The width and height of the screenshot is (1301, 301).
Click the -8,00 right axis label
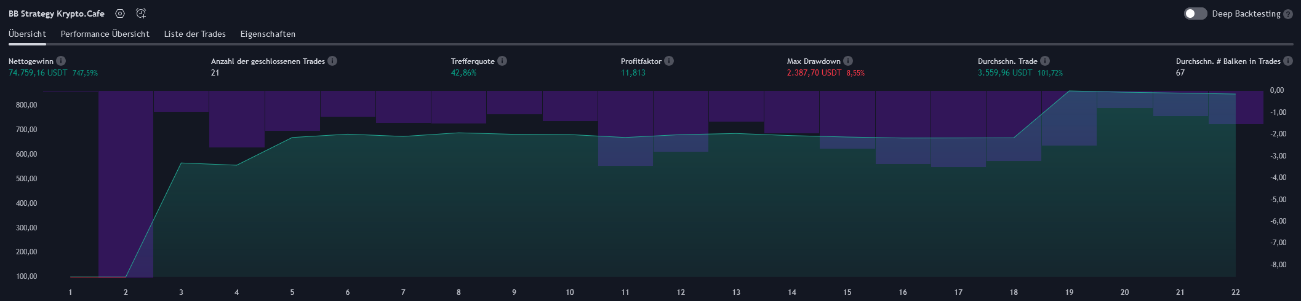[x=1278, y=265]
